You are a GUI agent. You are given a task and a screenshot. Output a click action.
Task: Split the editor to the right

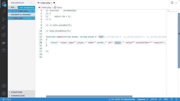pyautogui.click(x=172, y=3)
